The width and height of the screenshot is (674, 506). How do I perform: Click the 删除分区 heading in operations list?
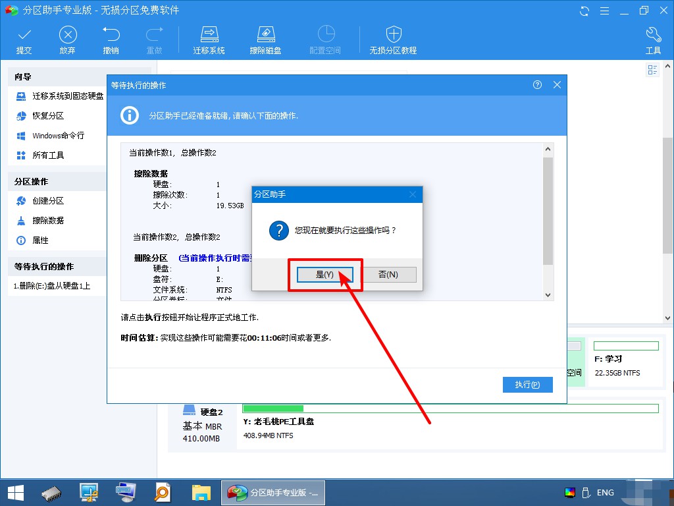coord(151,258)
